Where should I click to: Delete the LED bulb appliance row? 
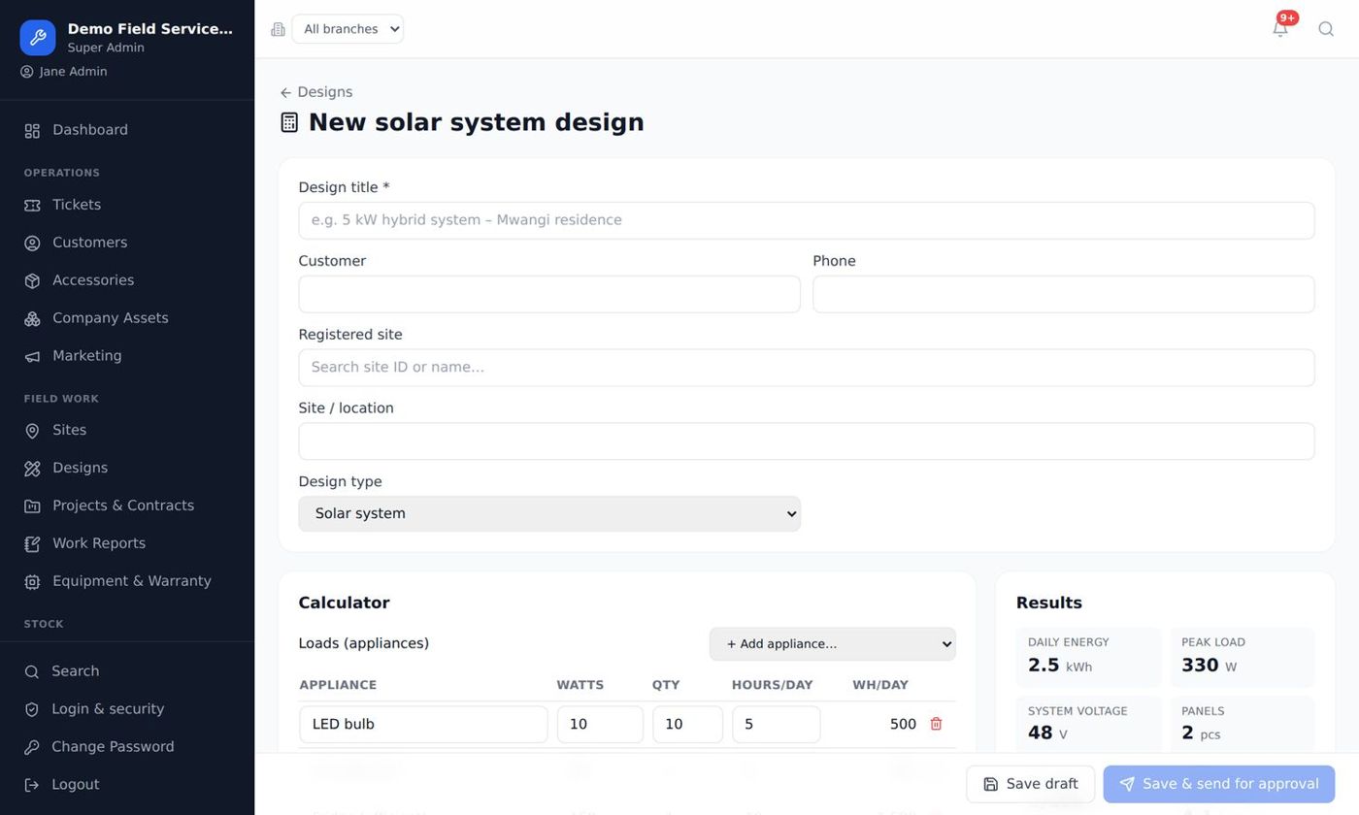(x=936, y=724)
